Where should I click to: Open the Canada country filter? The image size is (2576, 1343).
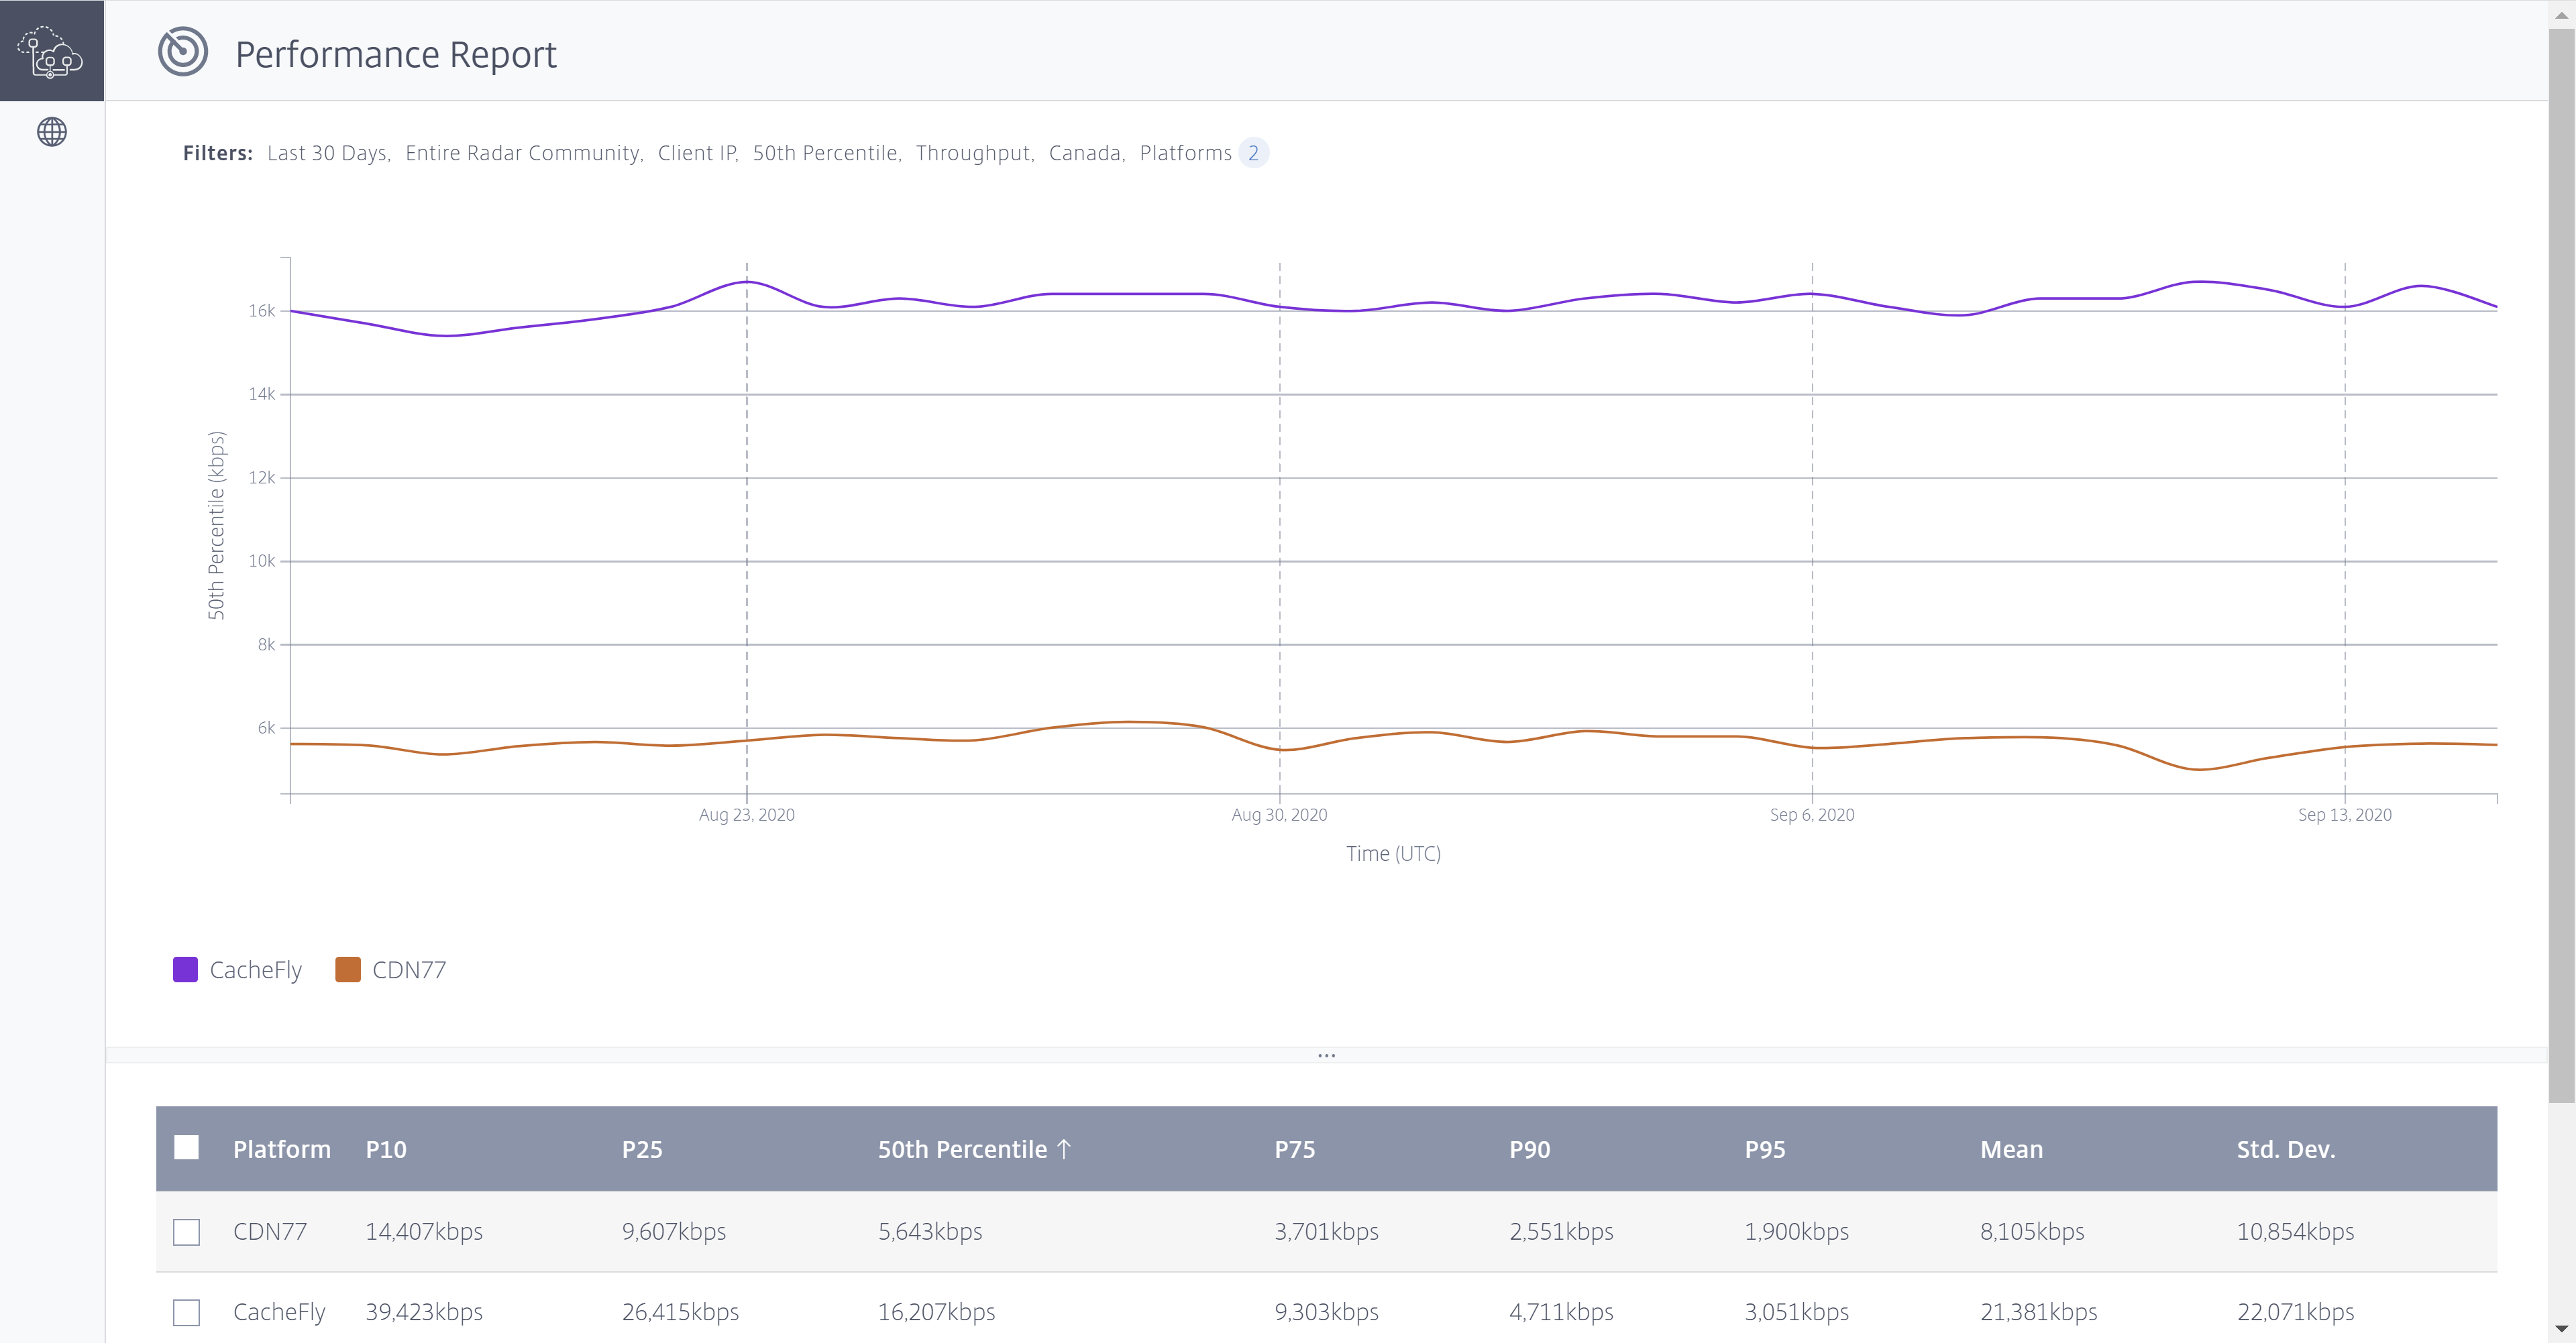[x=1084, y=153]
